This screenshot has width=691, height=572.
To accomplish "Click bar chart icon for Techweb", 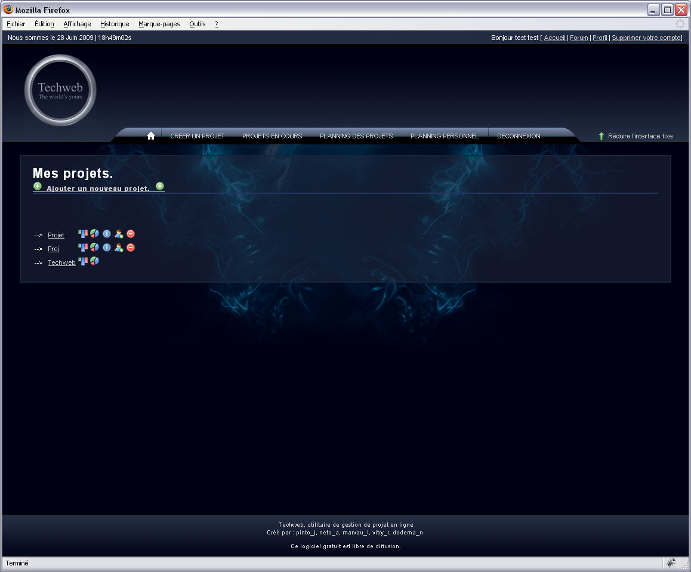I will [83, 261].
